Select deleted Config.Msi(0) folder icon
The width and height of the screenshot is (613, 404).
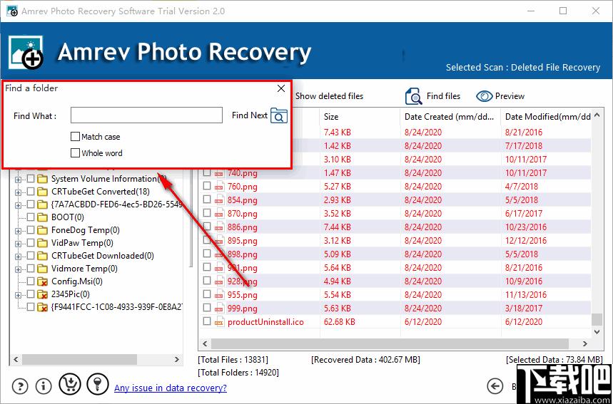[x=42, y=281]
